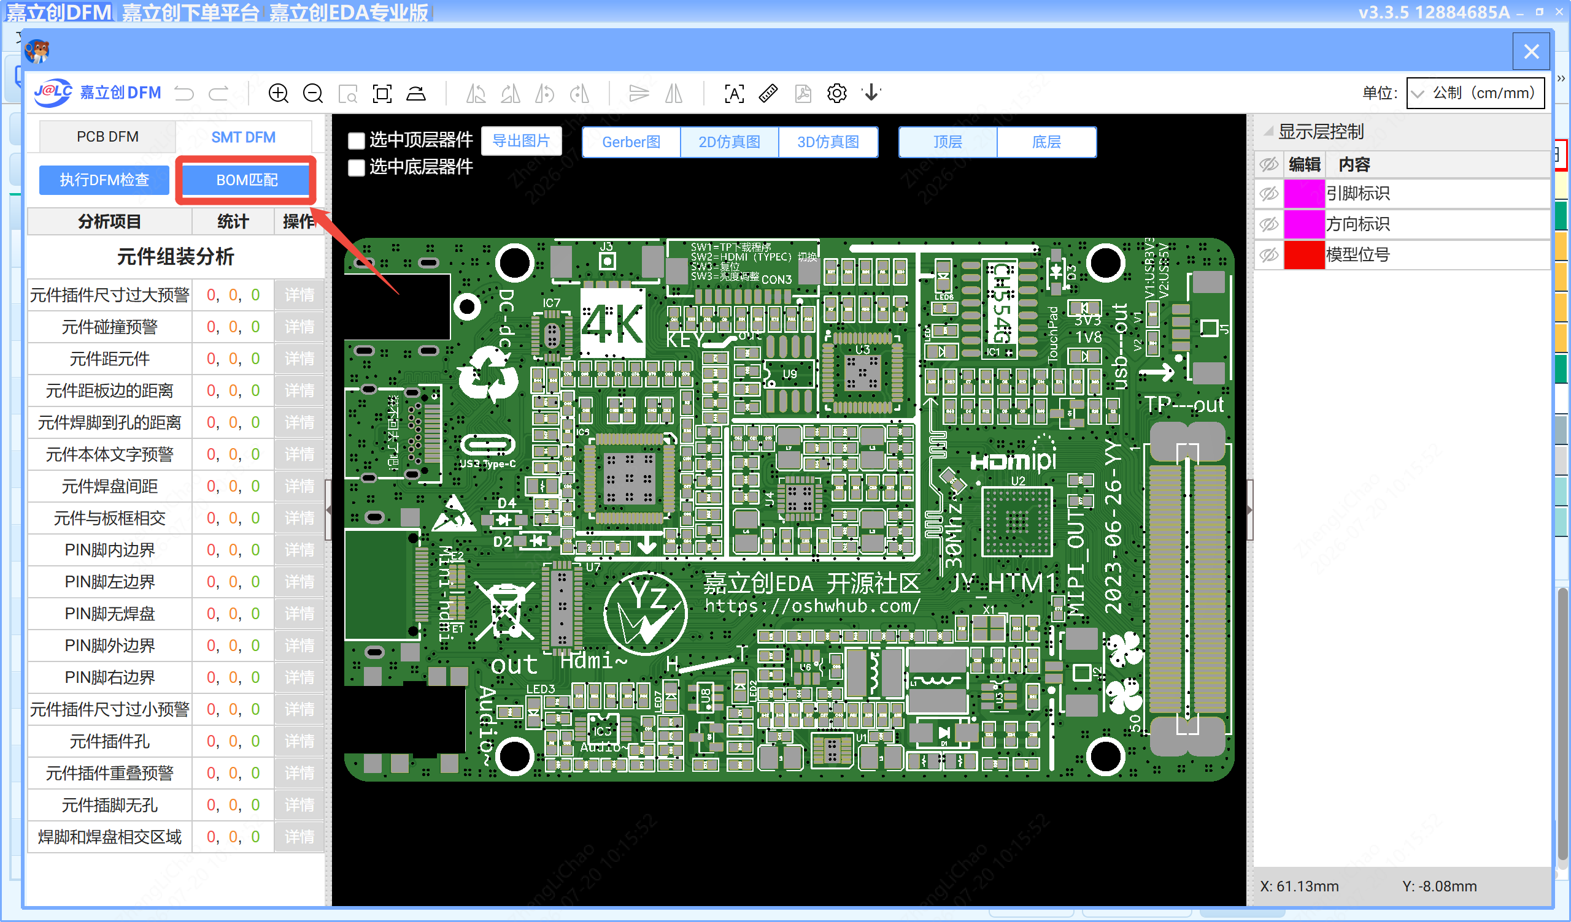Switch to the 底层 board side
Viewport: 1571px width, 922px height.
1047,142
